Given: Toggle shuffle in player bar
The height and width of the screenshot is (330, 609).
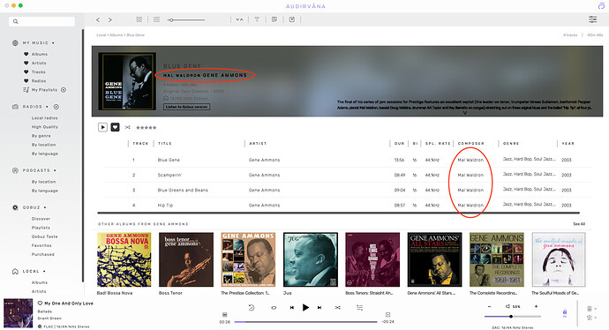Looking at the screenshot, I should 337,307.
